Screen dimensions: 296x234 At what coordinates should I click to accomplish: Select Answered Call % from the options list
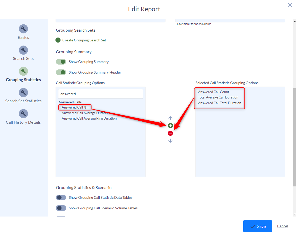click(75, 107)
